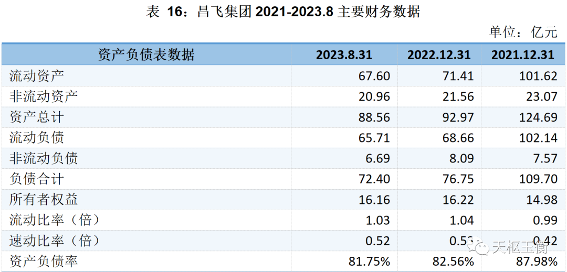567x272 pixels.
Task: Click the 资产负债表数据 header cell
Action: click(x=146, y=55)
